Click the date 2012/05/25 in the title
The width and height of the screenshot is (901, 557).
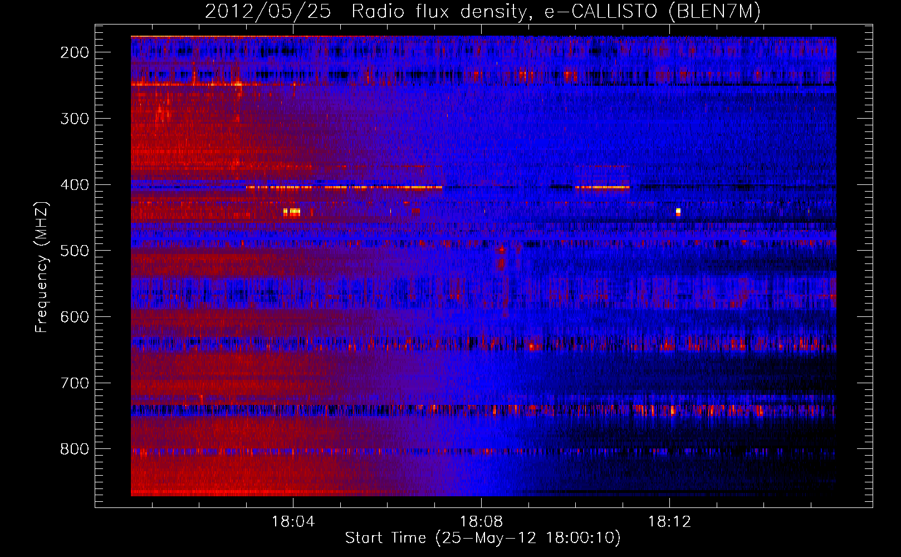point(268,12)
